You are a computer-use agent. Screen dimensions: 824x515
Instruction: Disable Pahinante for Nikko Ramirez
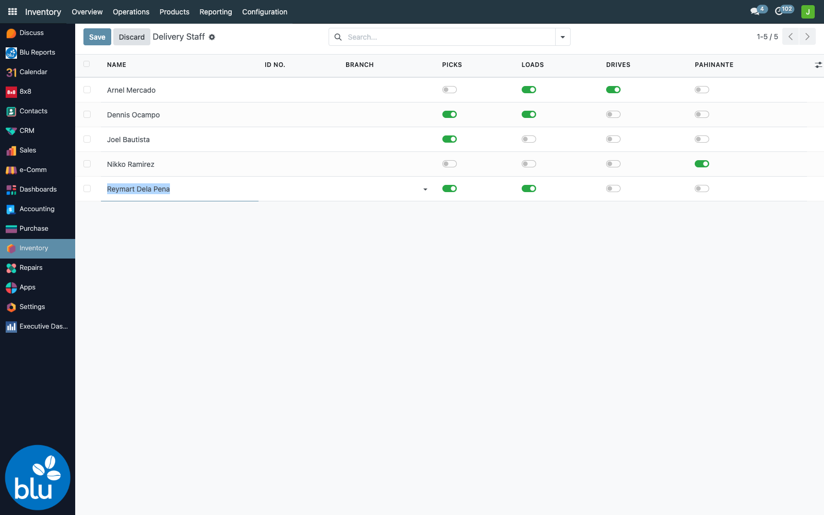pyautogui.click(x=702, y=164)
